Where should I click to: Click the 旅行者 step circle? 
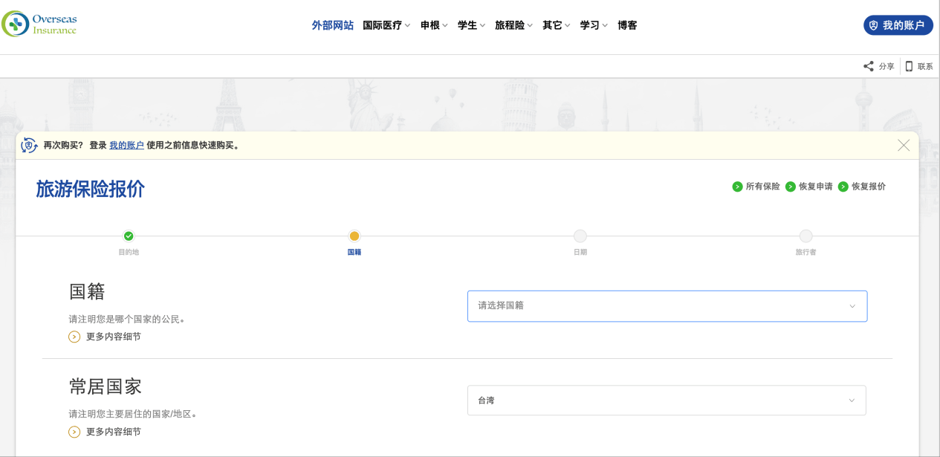(x=806, y=236)
